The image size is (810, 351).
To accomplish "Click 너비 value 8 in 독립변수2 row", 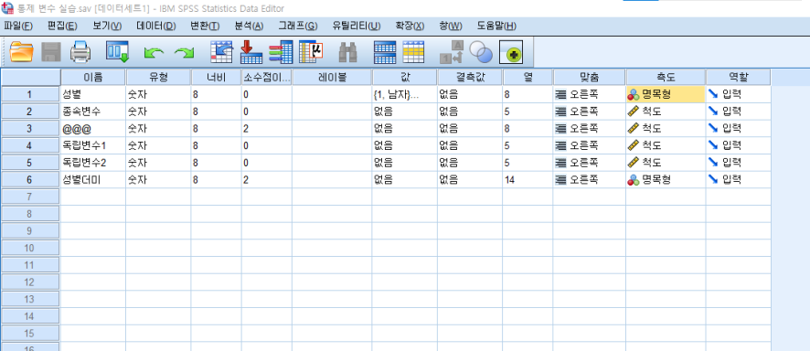I will pos(196,163).
